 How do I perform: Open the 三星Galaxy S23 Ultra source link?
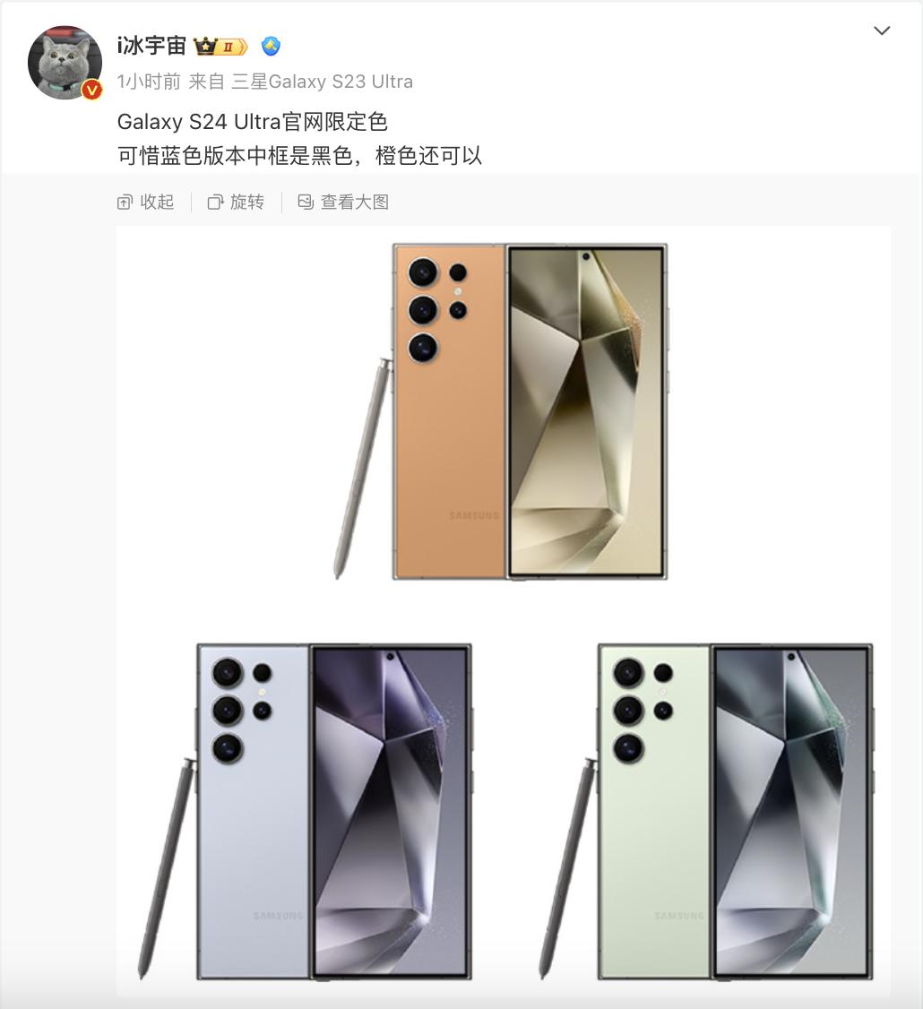(x=322, y=82)
